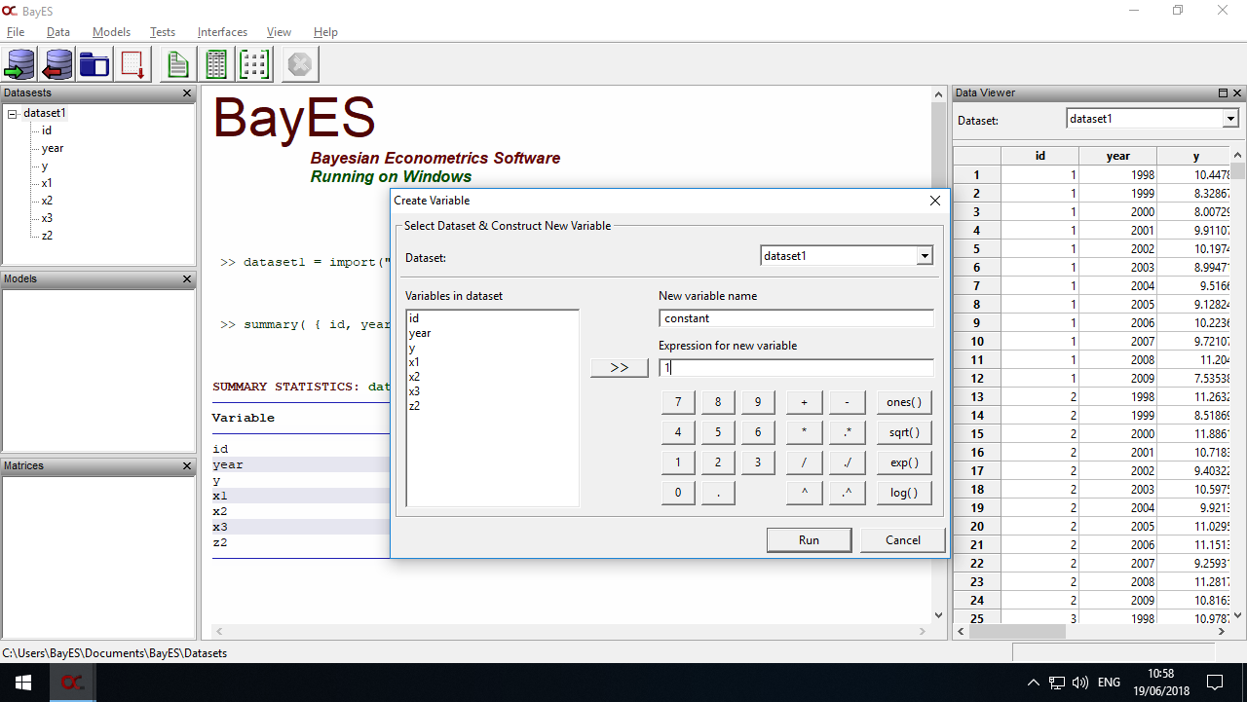The height and width of the screenshot is (702, 1247).
Task: Open the File menu
Action: (x=16, y=32)
